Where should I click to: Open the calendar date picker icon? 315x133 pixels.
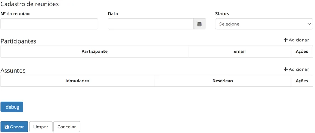click(x=199, y=24)
